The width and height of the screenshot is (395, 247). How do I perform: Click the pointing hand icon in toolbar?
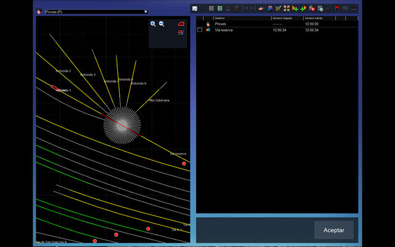(x=262, y=9)
